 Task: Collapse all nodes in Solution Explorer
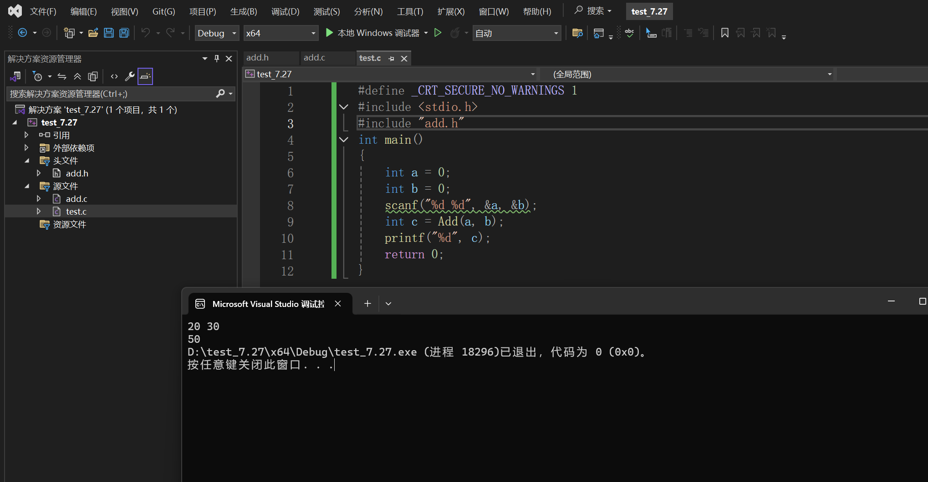point(77,76)
